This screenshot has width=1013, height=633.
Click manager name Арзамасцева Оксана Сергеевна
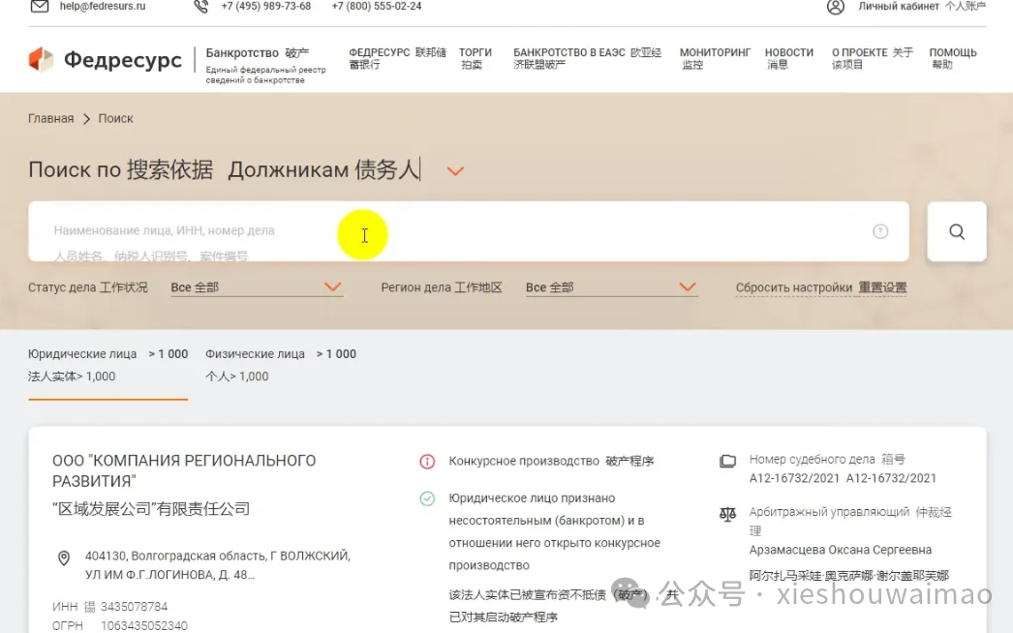click(841, 551)
